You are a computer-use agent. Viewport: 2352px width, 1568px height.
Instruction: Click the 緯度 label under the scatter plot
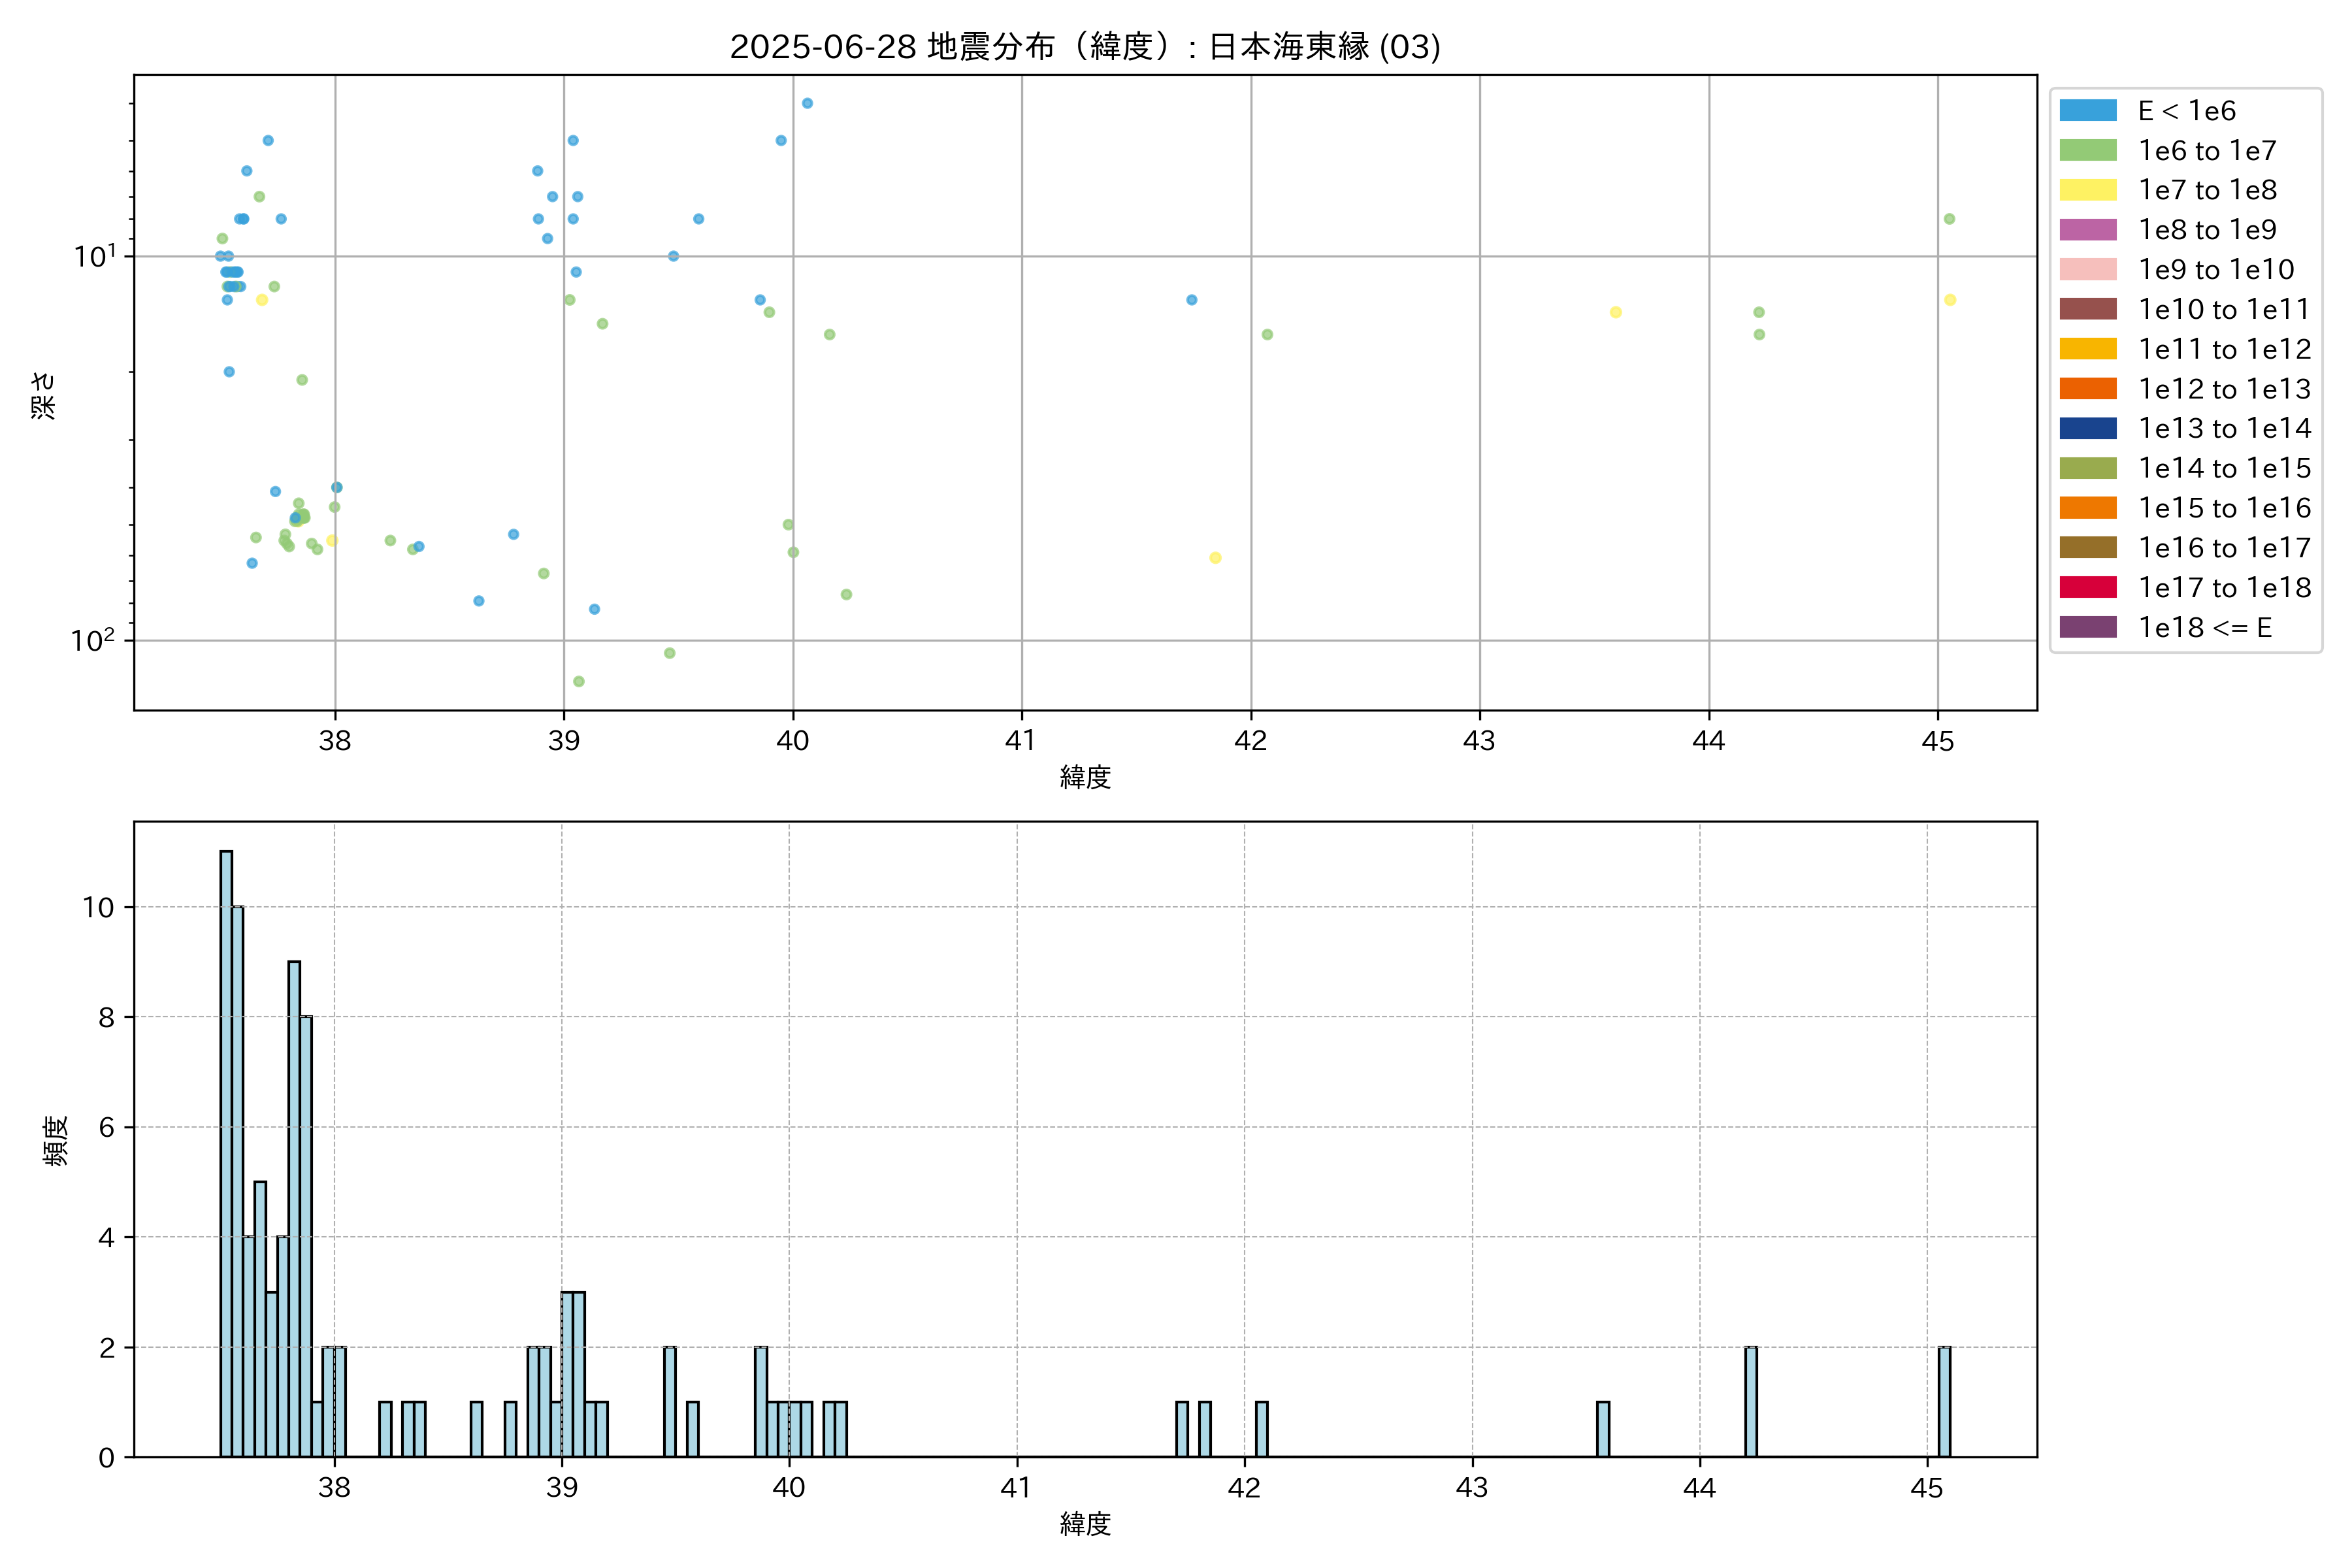pyautogui.click(x=1085, y=777)
